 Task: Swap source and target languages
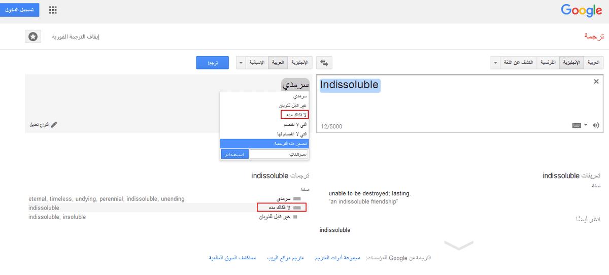(324, 63)
